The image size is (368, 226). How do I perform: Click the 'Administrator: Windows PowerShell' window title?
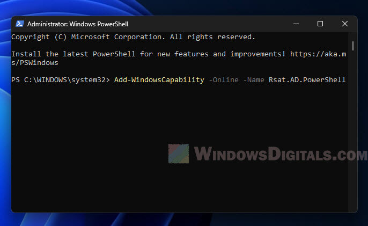click(78, 24)
